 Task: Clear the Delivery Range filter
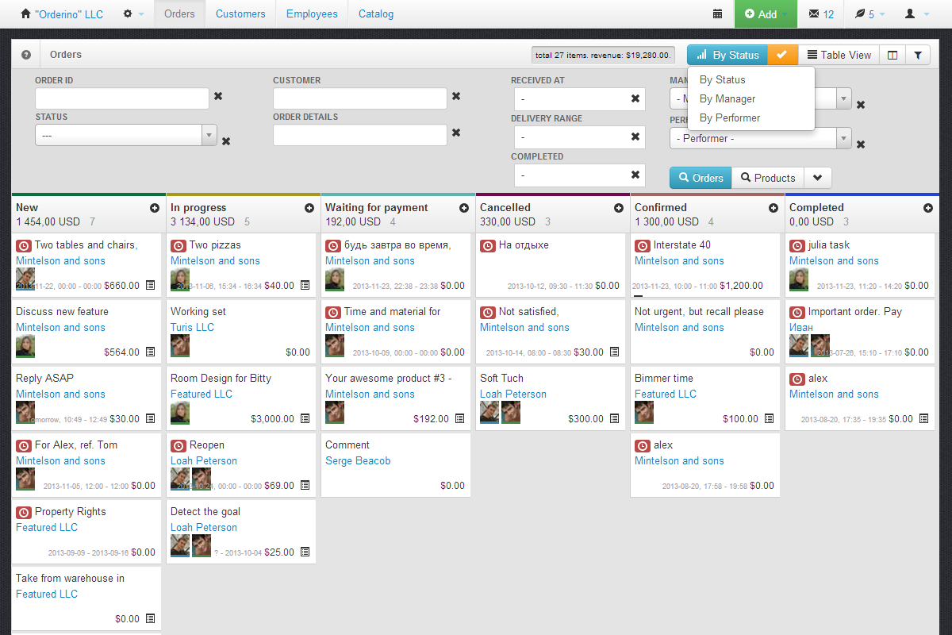point(635,137)
